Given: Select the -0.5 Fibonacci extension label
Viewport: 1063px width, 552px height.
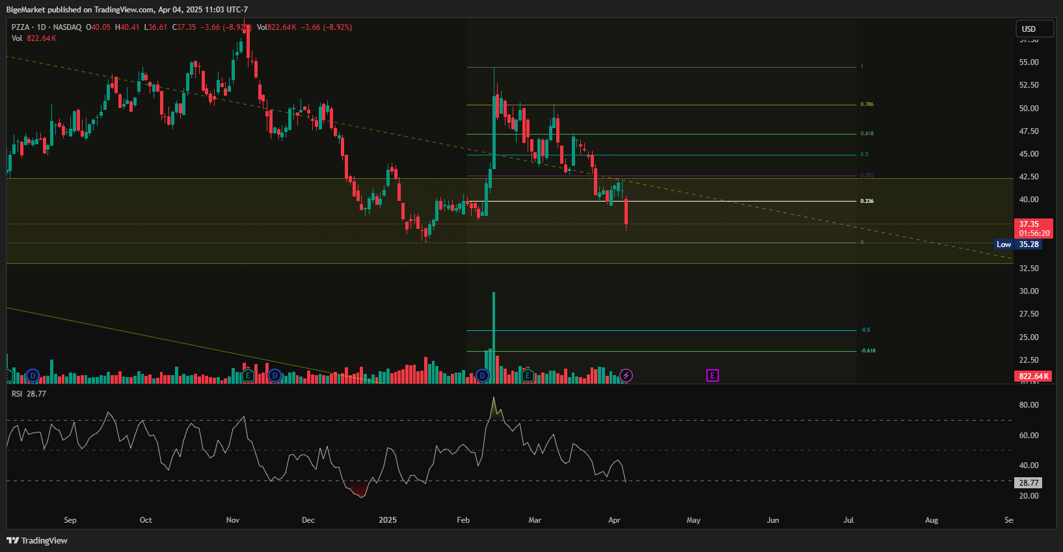Looking at the screenshot, I should click(865, 330).
